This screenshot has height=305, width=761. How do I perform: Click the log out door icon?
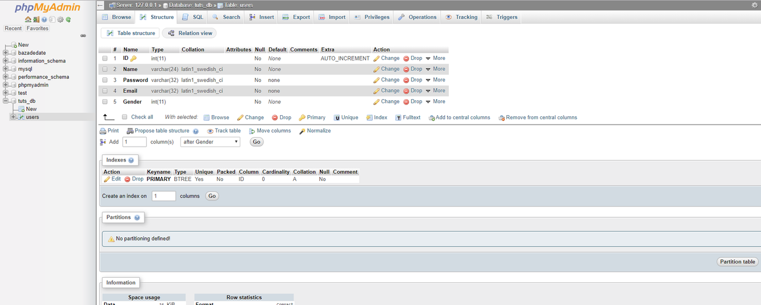36,20
